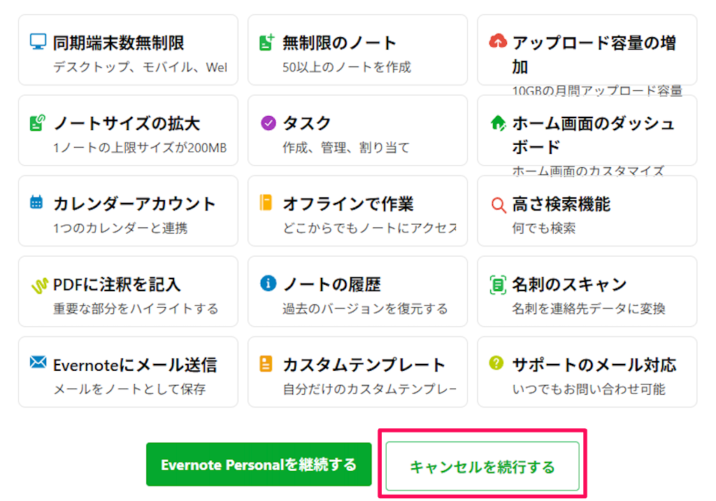Click the blue envelope Evernoteにメール送信 icon
716x501 pixels.
(x=38, y=363)
